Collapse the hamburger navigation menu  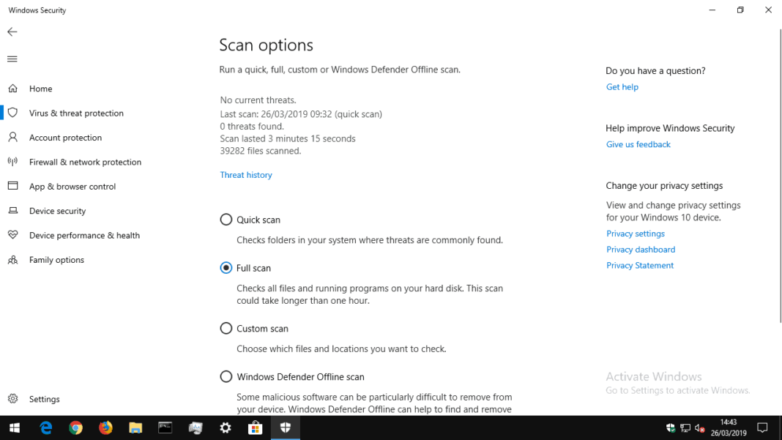pos(12,59)
